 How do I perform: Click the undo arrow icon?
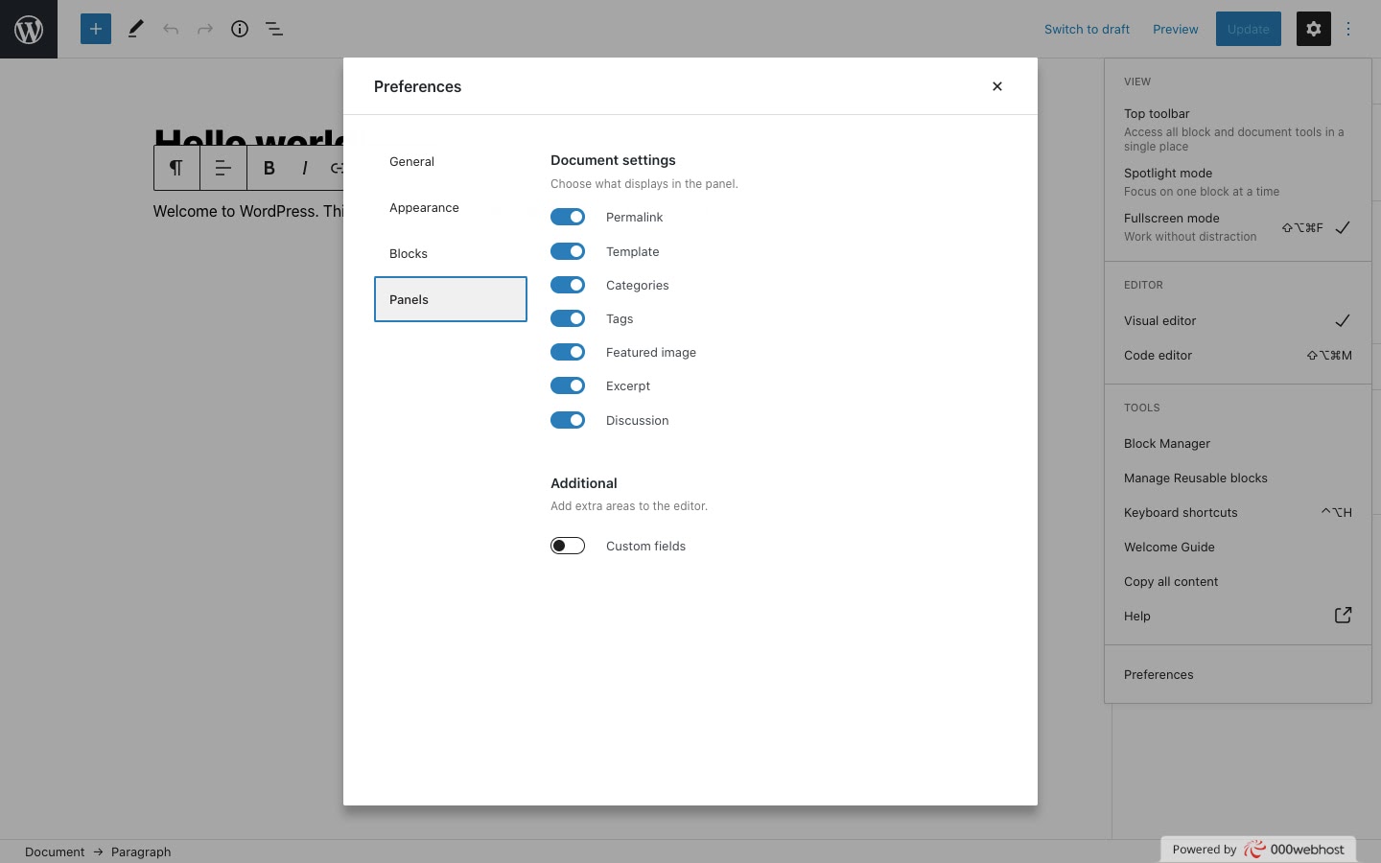pyautogui.click(x=171, y=29)
